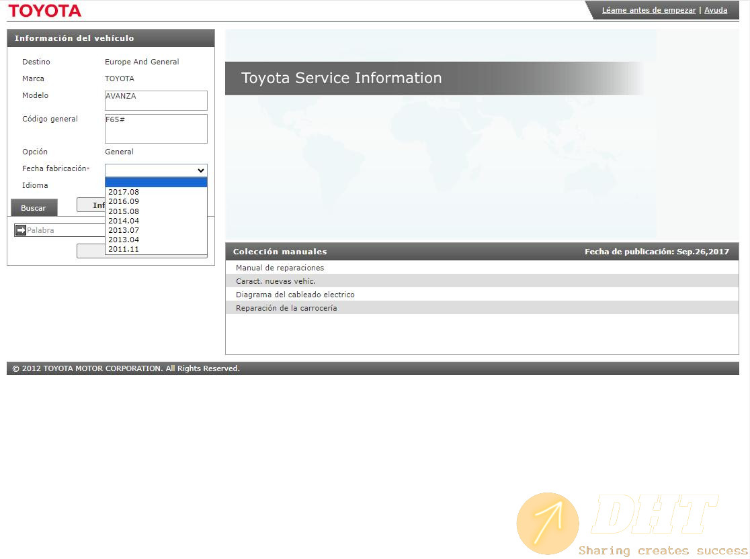Focus the Modelo field containing AVANZA
This screenshot has width=750, height=559.
point(156,101)
